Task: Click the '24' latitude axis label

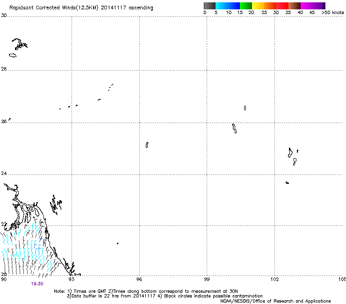Action: pos(4,174)
